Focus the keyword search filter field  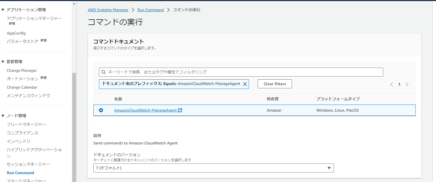point(241,72)
